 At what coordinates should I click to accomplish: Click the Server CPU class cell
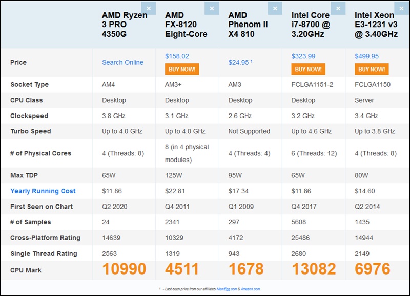(364, 100)
